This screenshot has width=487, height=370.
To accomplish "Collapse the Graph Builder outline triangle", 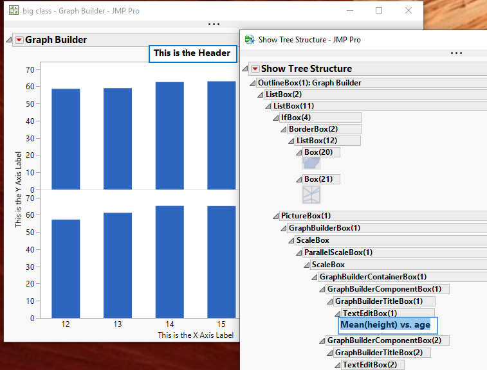I will pyautogui.click(x=9, y=40).
